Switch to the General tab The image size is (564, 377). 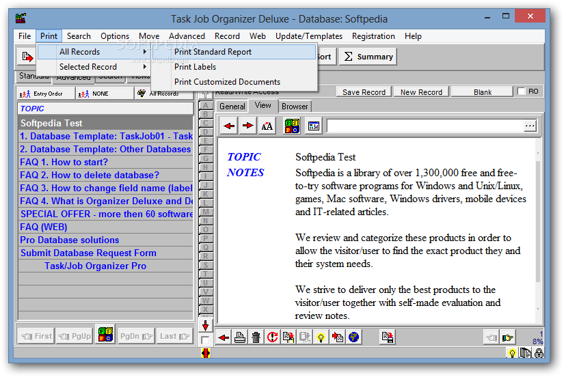232,107
